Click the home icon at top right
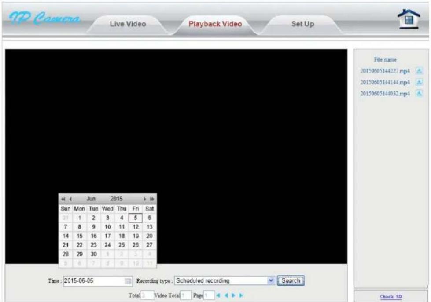 (x=409, y=18)
